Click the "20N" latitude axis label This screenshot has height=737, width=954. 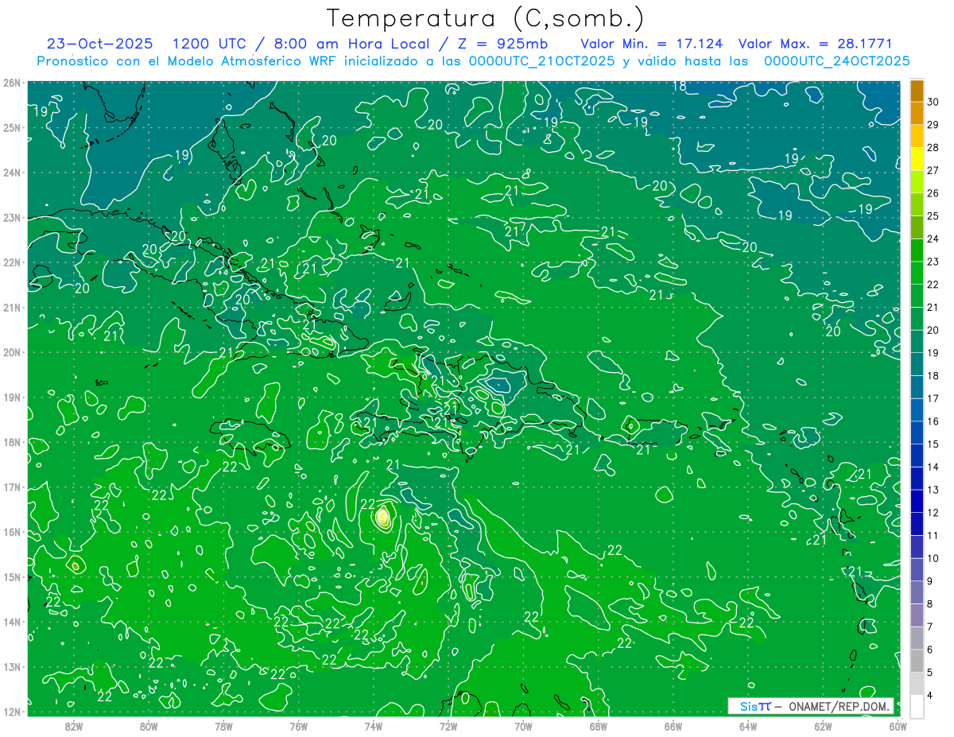pyautogui.click(x=12, y=352)
